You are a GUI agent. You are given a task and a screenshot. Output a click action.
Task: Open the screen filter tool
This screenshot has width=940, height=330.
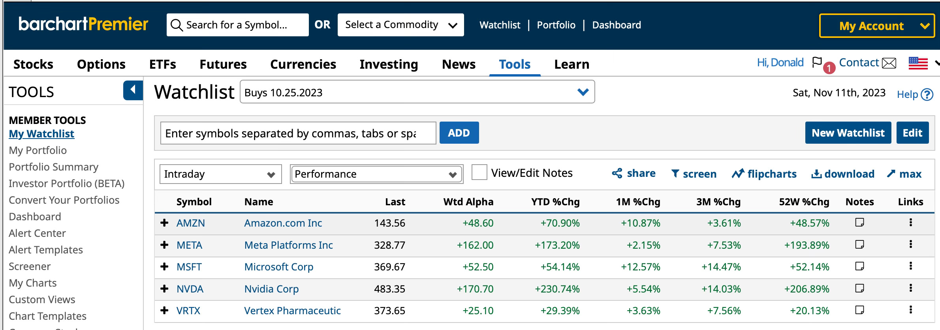click(x=694, y=174)
